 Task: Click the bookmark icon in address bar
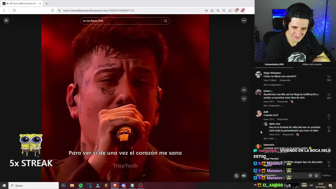(x=52, y=10)
